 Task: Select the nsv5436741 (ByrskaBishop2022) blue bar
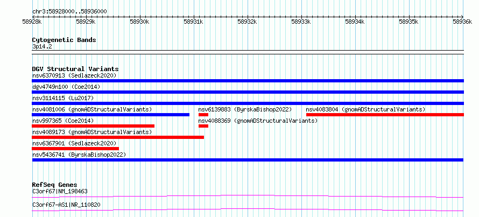tap(248, 160)
